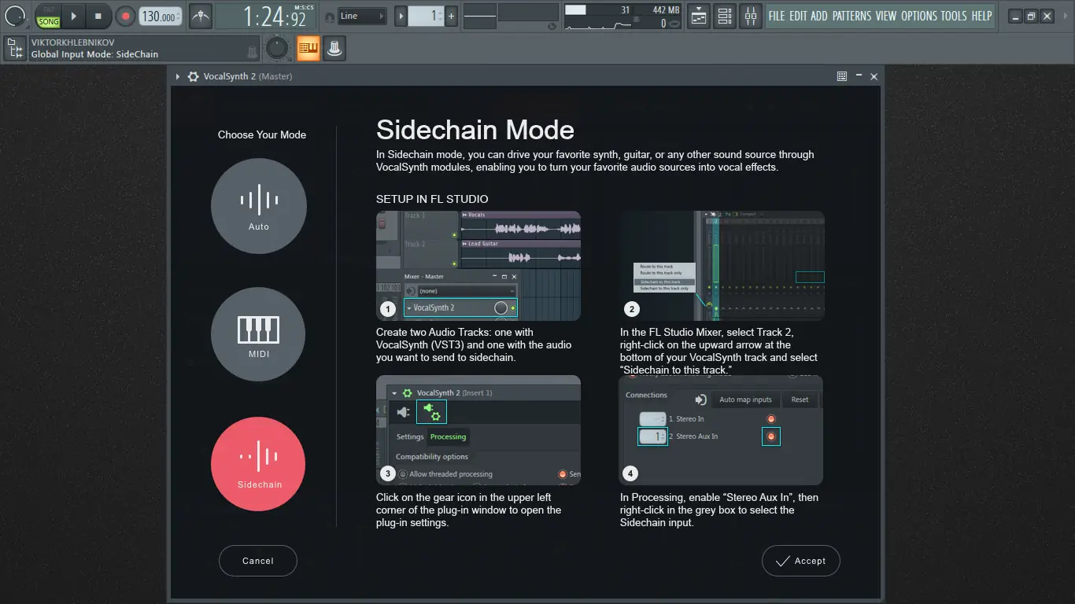Click the knob right of the hint bar

[x=276, y=49]
